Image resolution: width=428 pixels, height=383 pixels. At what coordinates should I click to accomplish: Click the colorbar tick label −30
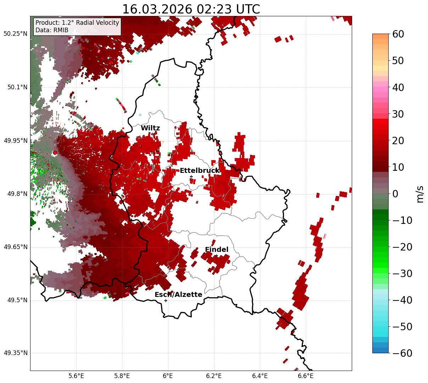(x=402, y=274)
